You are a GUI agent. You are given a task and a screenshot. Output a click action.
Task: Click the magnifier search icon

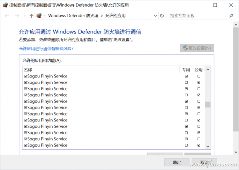pyautogui.click(x=231, y=16)
